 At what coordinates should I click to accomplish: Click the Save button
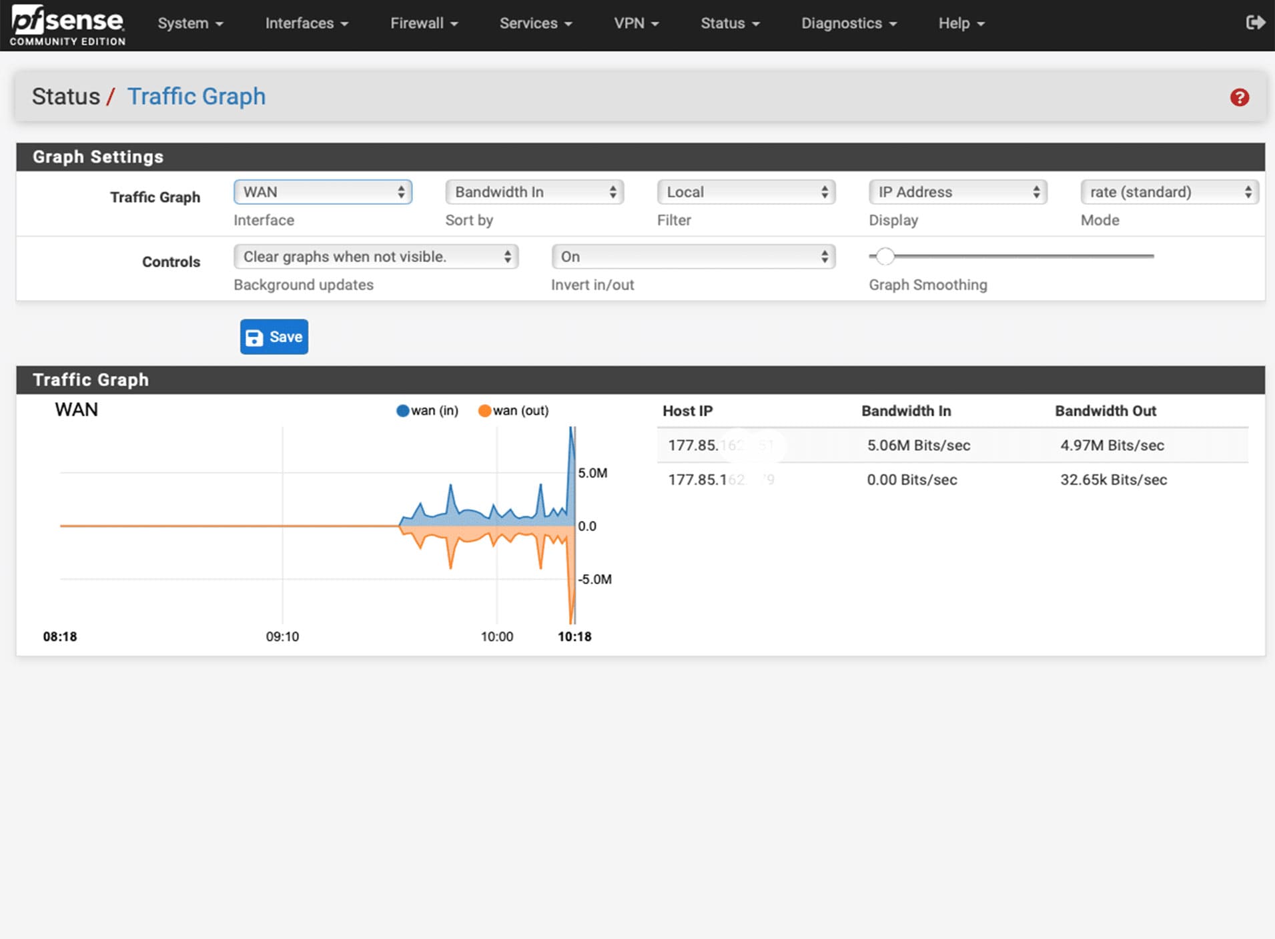(274, 337)
